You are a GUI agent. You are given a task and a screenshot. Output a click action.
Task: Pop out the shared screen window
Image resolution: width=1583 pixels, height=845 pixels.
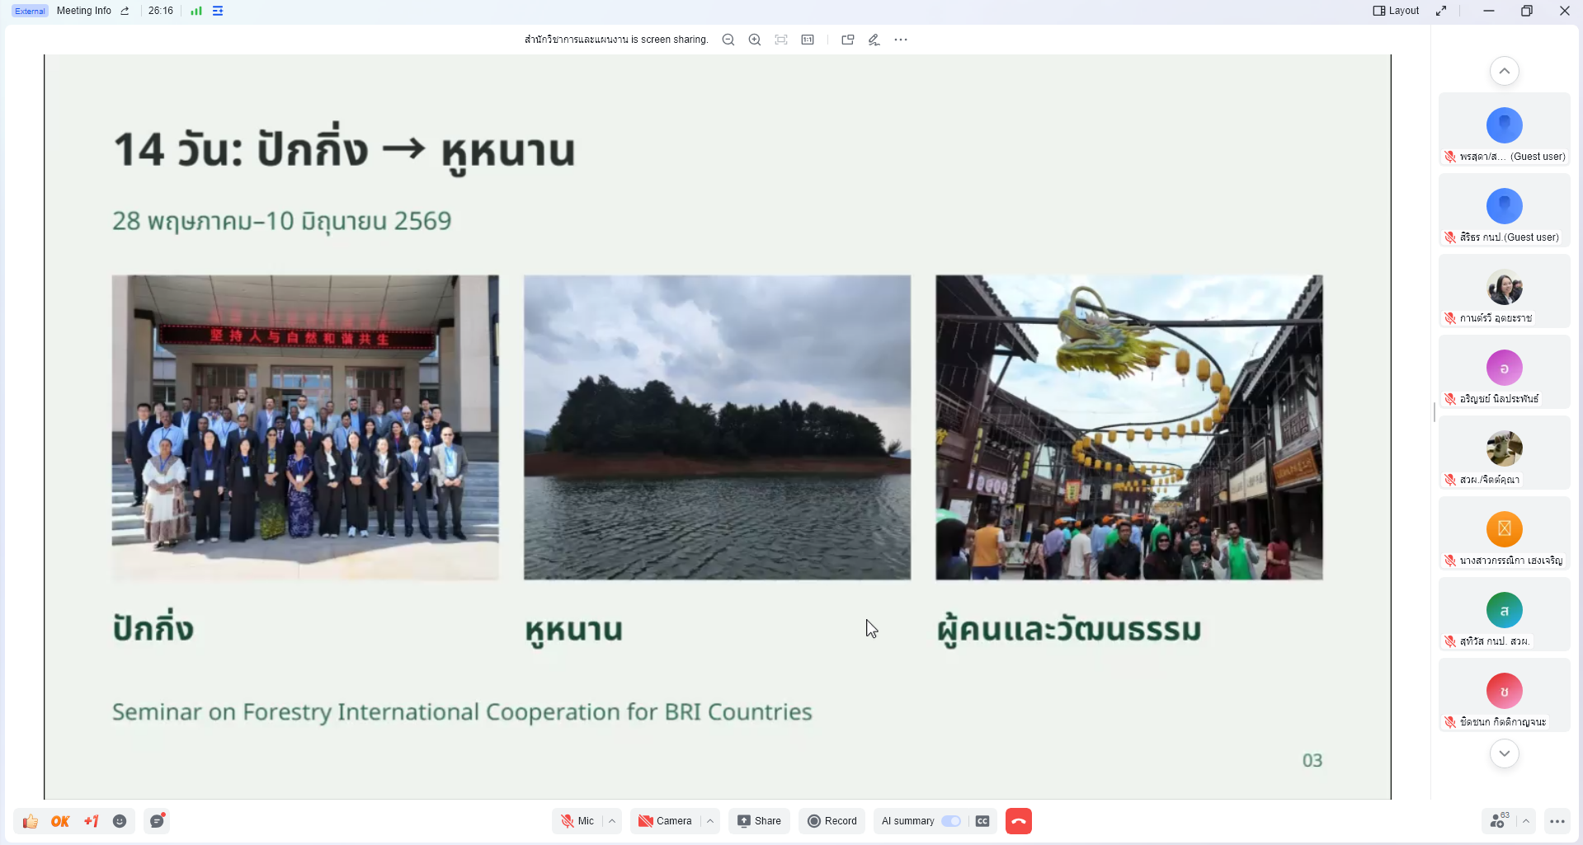coord(847,40)
